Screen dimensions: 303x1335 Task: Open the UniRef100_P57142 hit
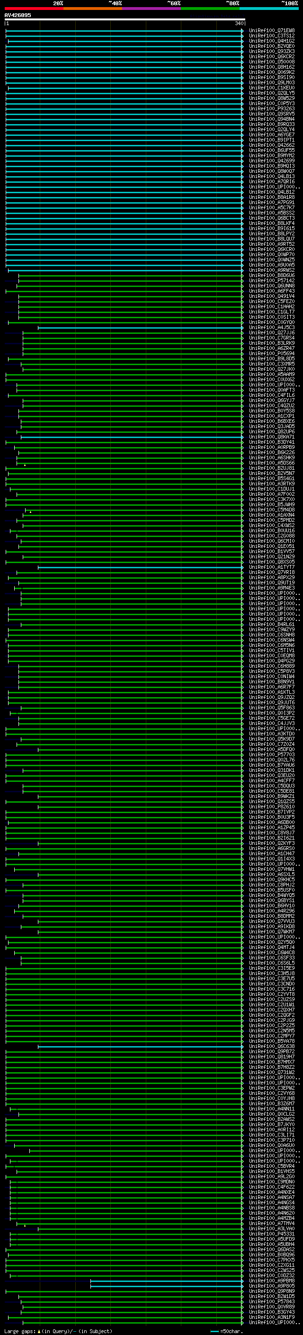pos(272,280)
